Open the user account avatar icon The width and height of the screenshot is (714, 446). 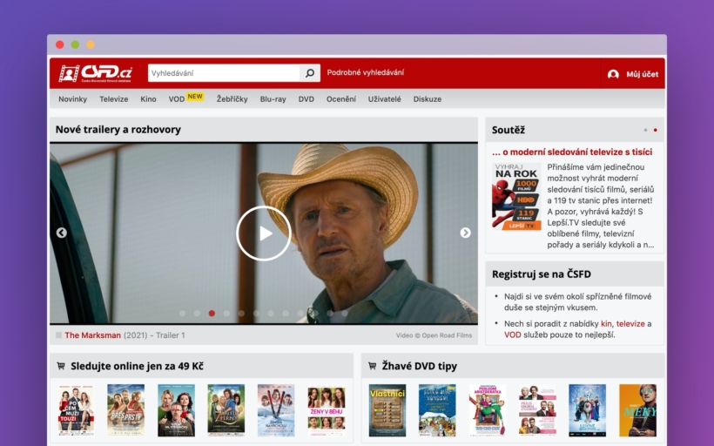click(613, 74)
